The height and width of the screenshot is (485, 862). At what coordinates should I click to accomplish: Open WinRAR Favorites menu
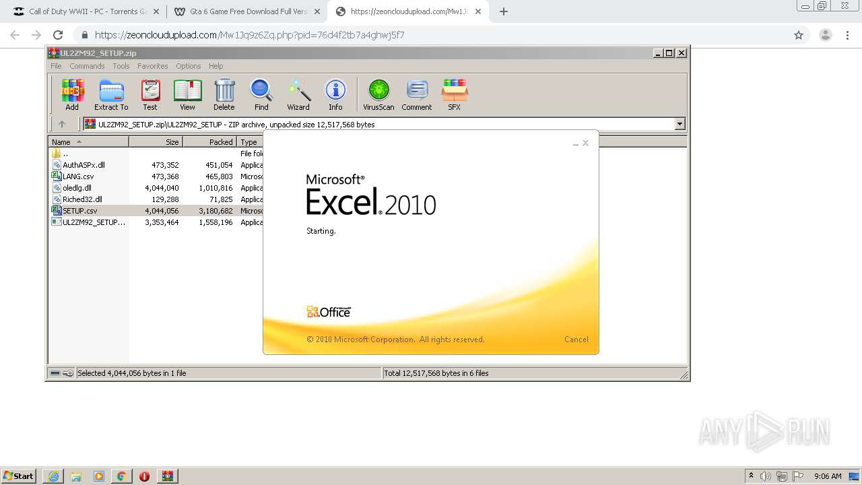153,66
